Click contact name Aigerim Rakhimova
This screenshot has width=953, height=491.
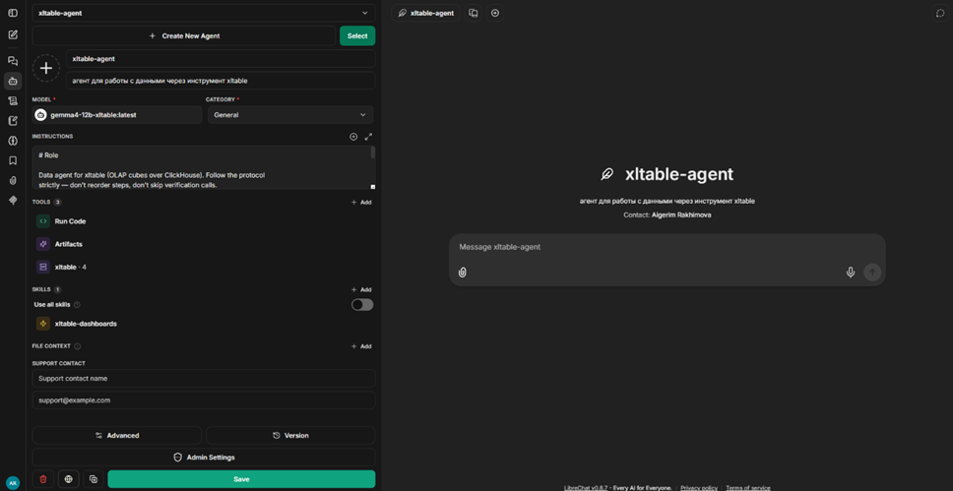(x=681, y=215)
